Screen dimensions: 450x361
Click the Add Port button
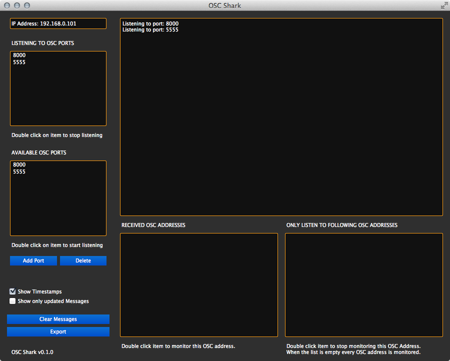(x=33, y=260)
